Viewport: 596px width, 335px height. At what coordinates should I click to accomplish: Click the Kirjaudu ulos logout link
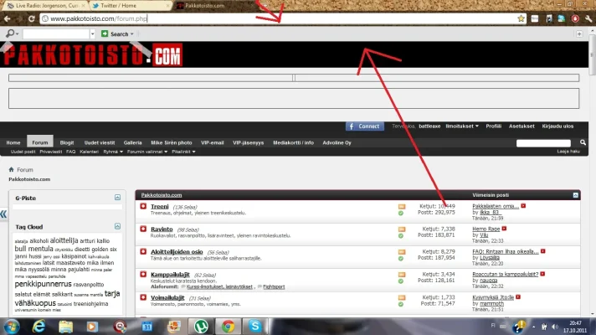click(x=558, y=126)
